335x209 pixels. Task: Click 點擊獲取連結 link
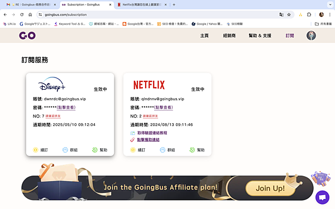point(149,140)
